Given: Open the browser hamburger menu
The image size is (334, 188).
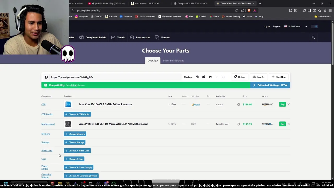Looking at the screenshot, I should (x=330, y=10).
